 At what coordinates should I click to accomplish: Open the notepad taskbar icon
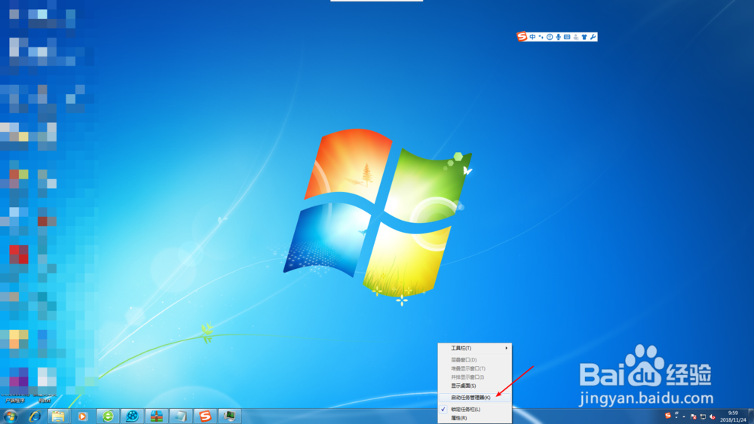pos(181,416)
